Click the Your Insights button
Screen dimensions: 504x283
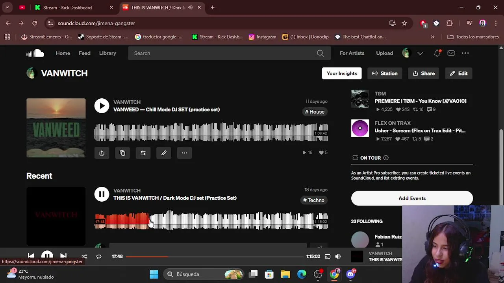point(342,74)
